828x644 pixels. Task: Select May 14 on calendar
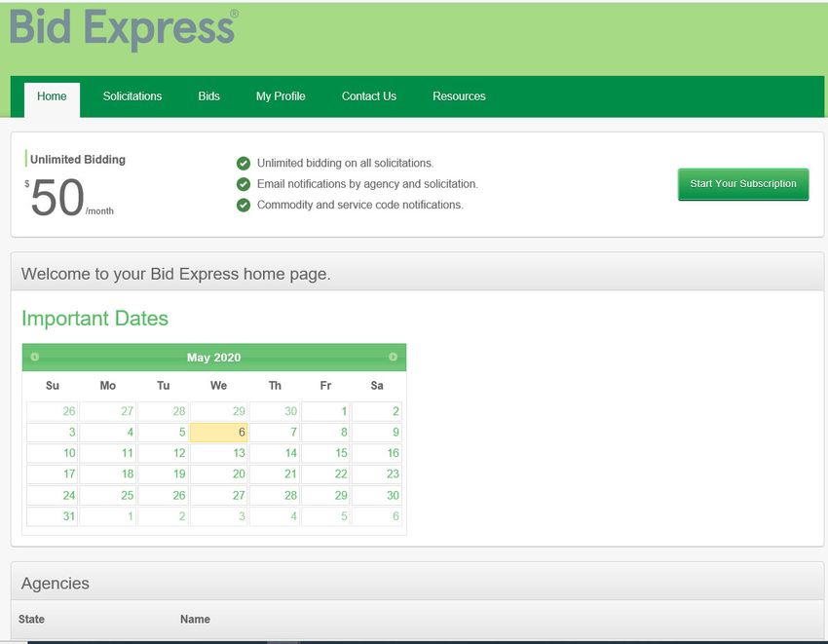coord(275,453)
